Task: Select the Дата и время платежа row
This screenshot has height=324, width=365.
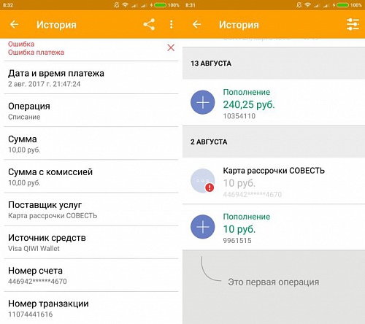Action: click(91, 78)
